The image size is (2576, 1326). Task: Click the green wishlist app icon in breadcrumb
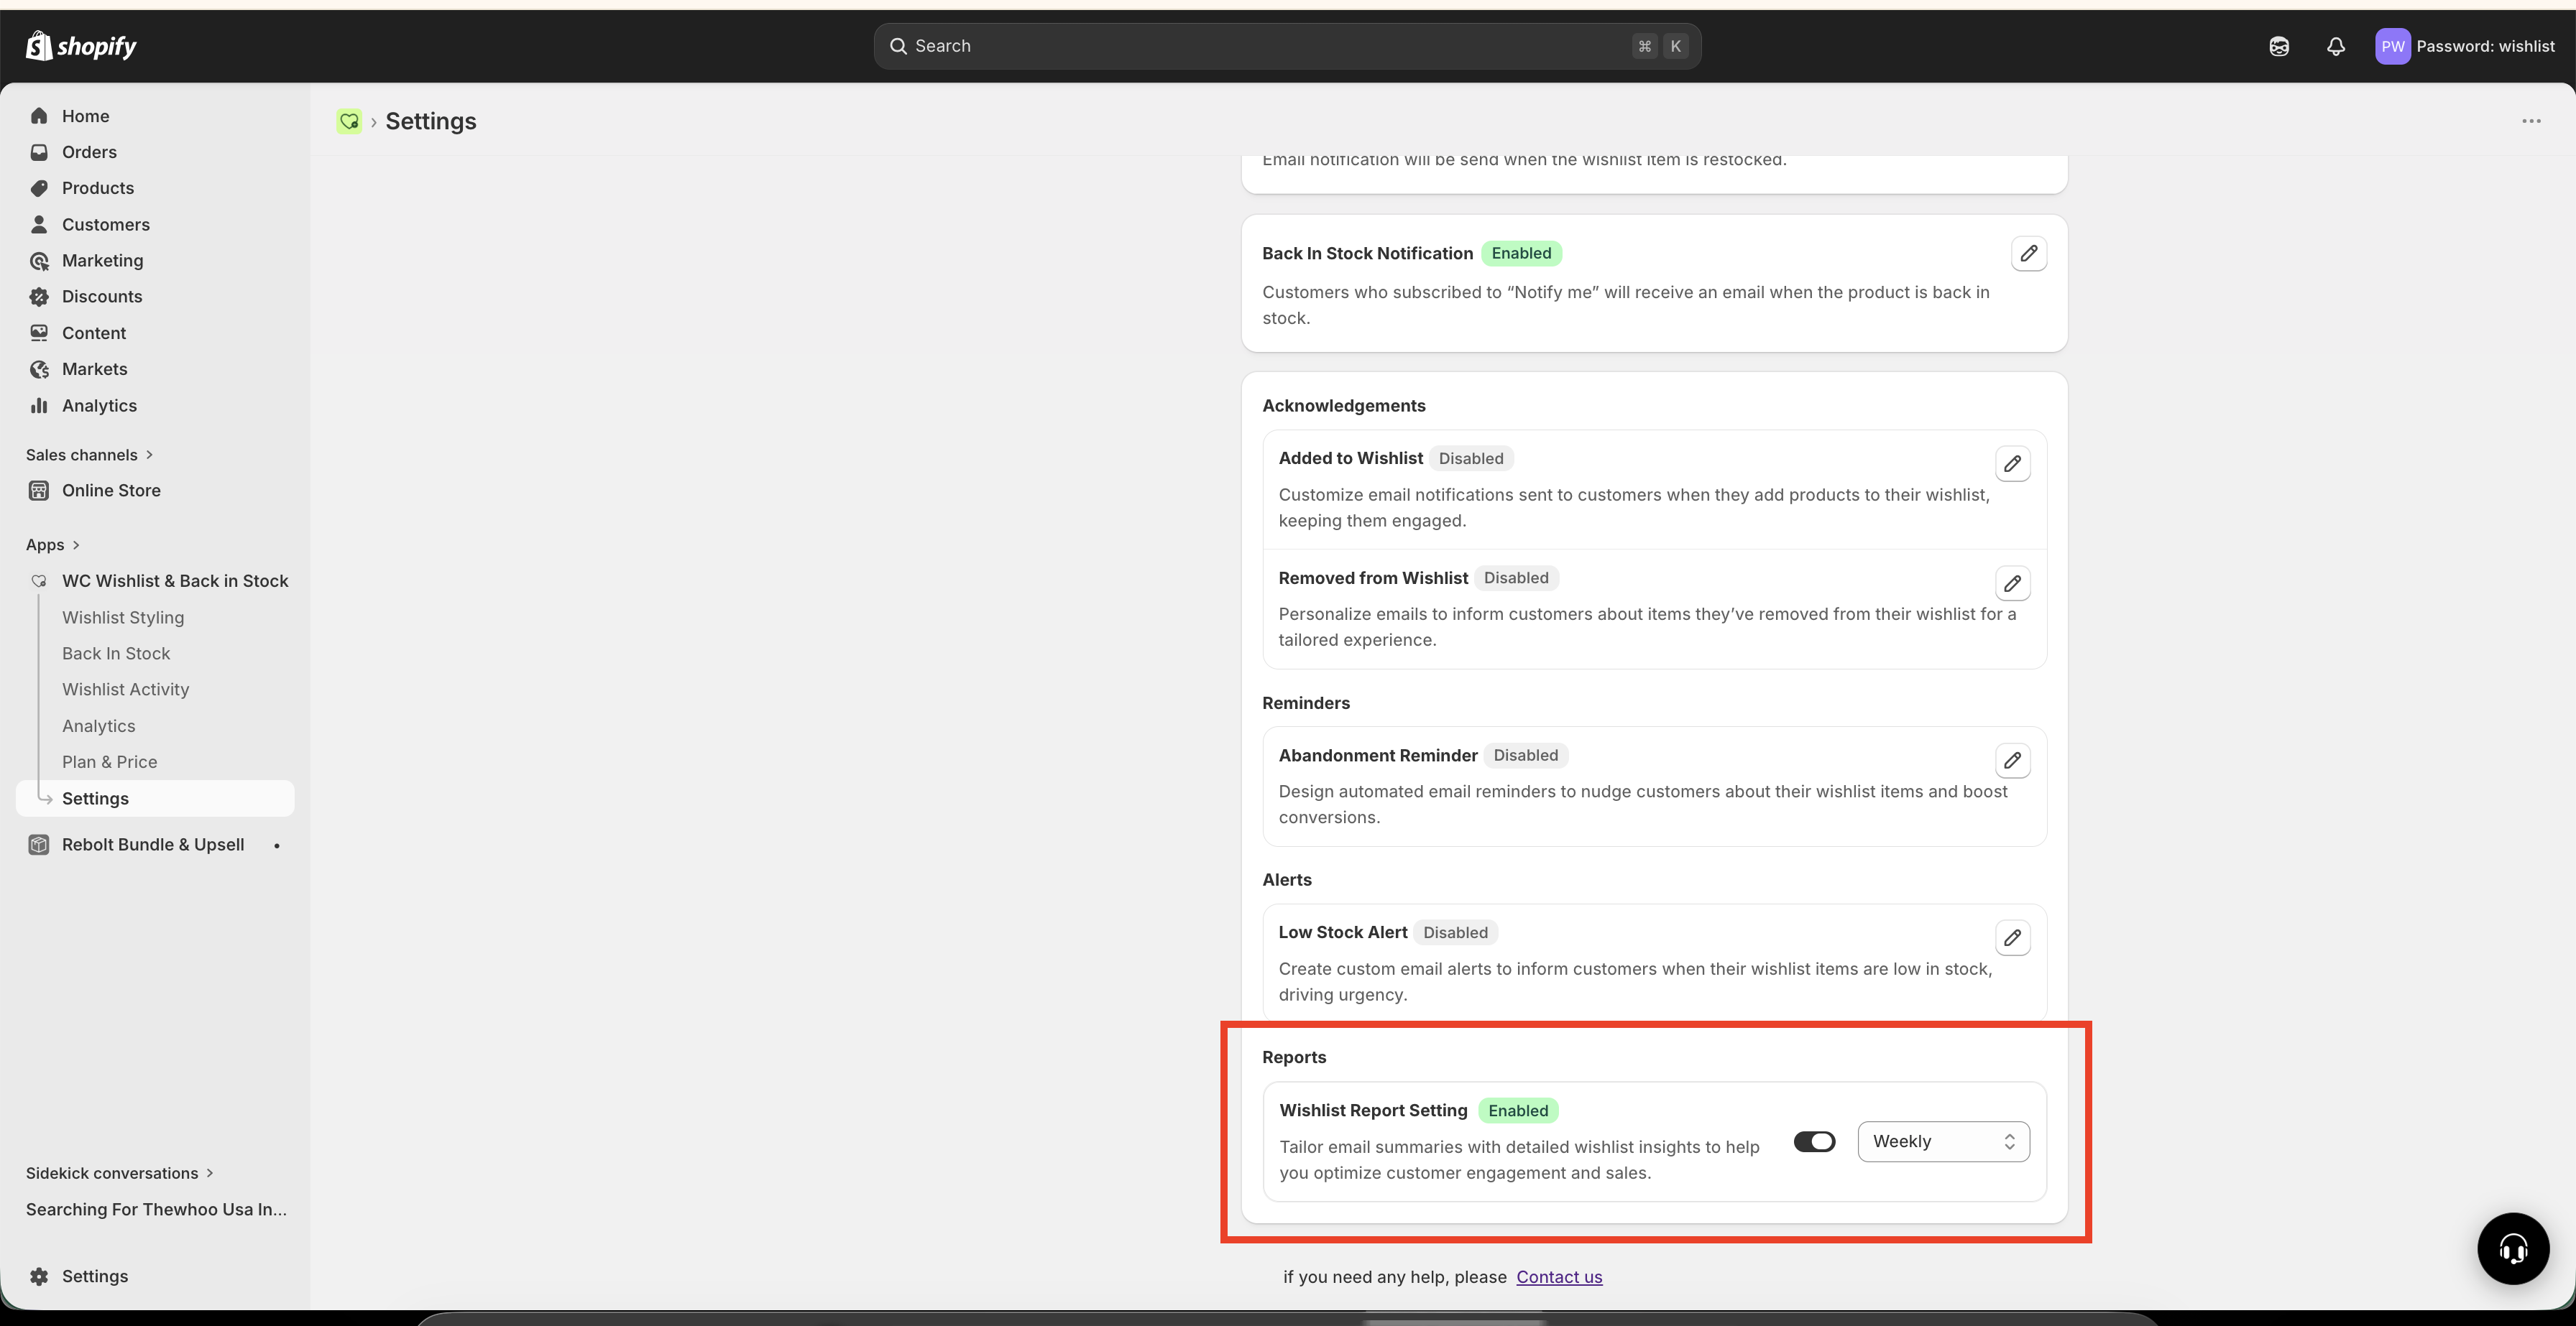(x=349, y=121)
